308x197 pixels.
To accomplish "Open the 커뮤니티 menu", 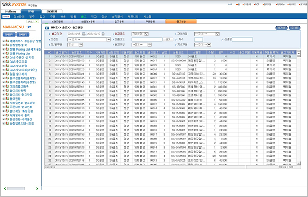I will [133, 17].
